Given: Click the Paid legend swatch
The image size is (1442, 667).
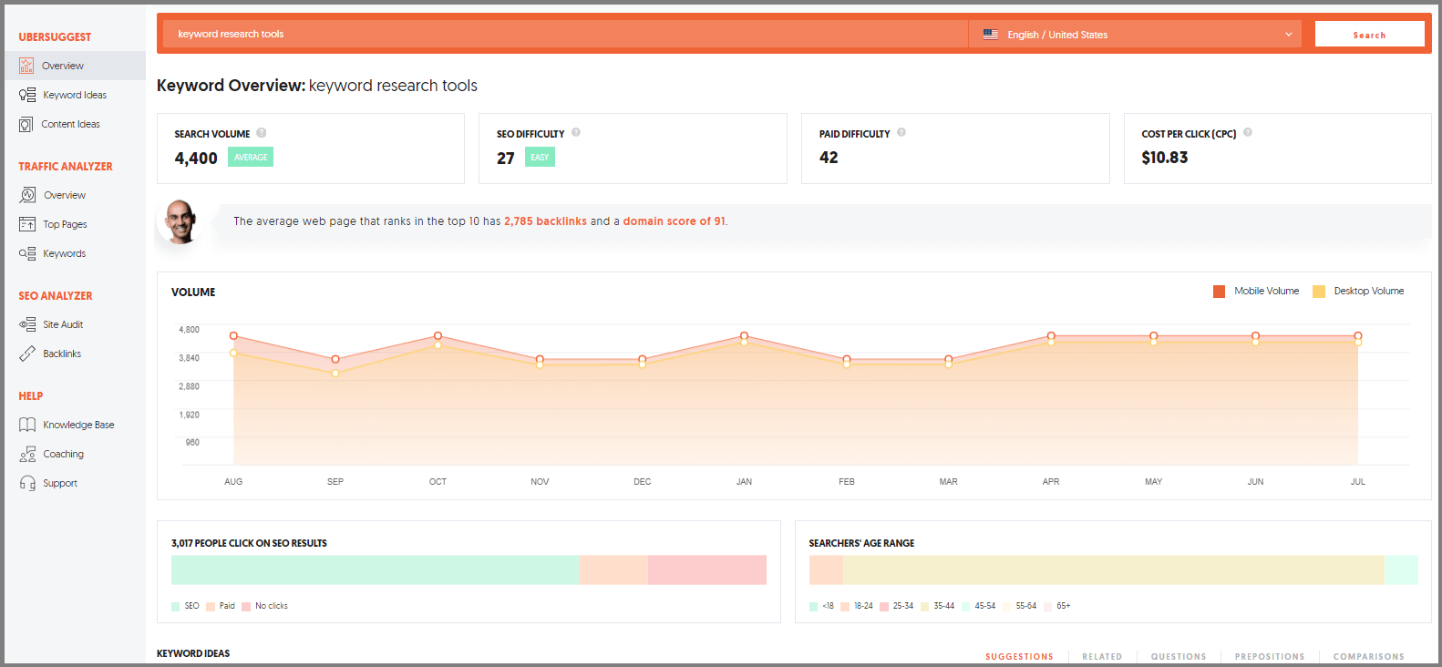Looking at the screenshot, I should click(211, 606).
